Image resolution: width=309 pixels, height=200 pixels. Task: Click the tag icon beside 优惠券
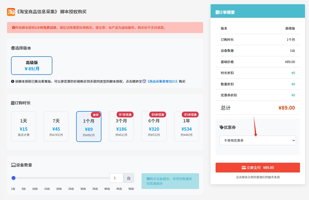(222, 127)
